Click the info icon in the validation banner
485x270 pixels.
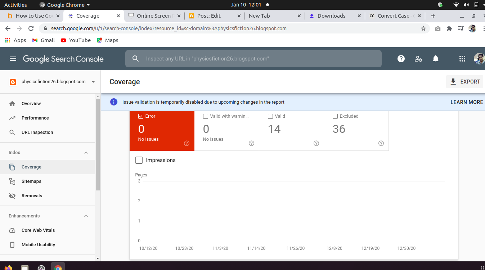tap(114, 102)
